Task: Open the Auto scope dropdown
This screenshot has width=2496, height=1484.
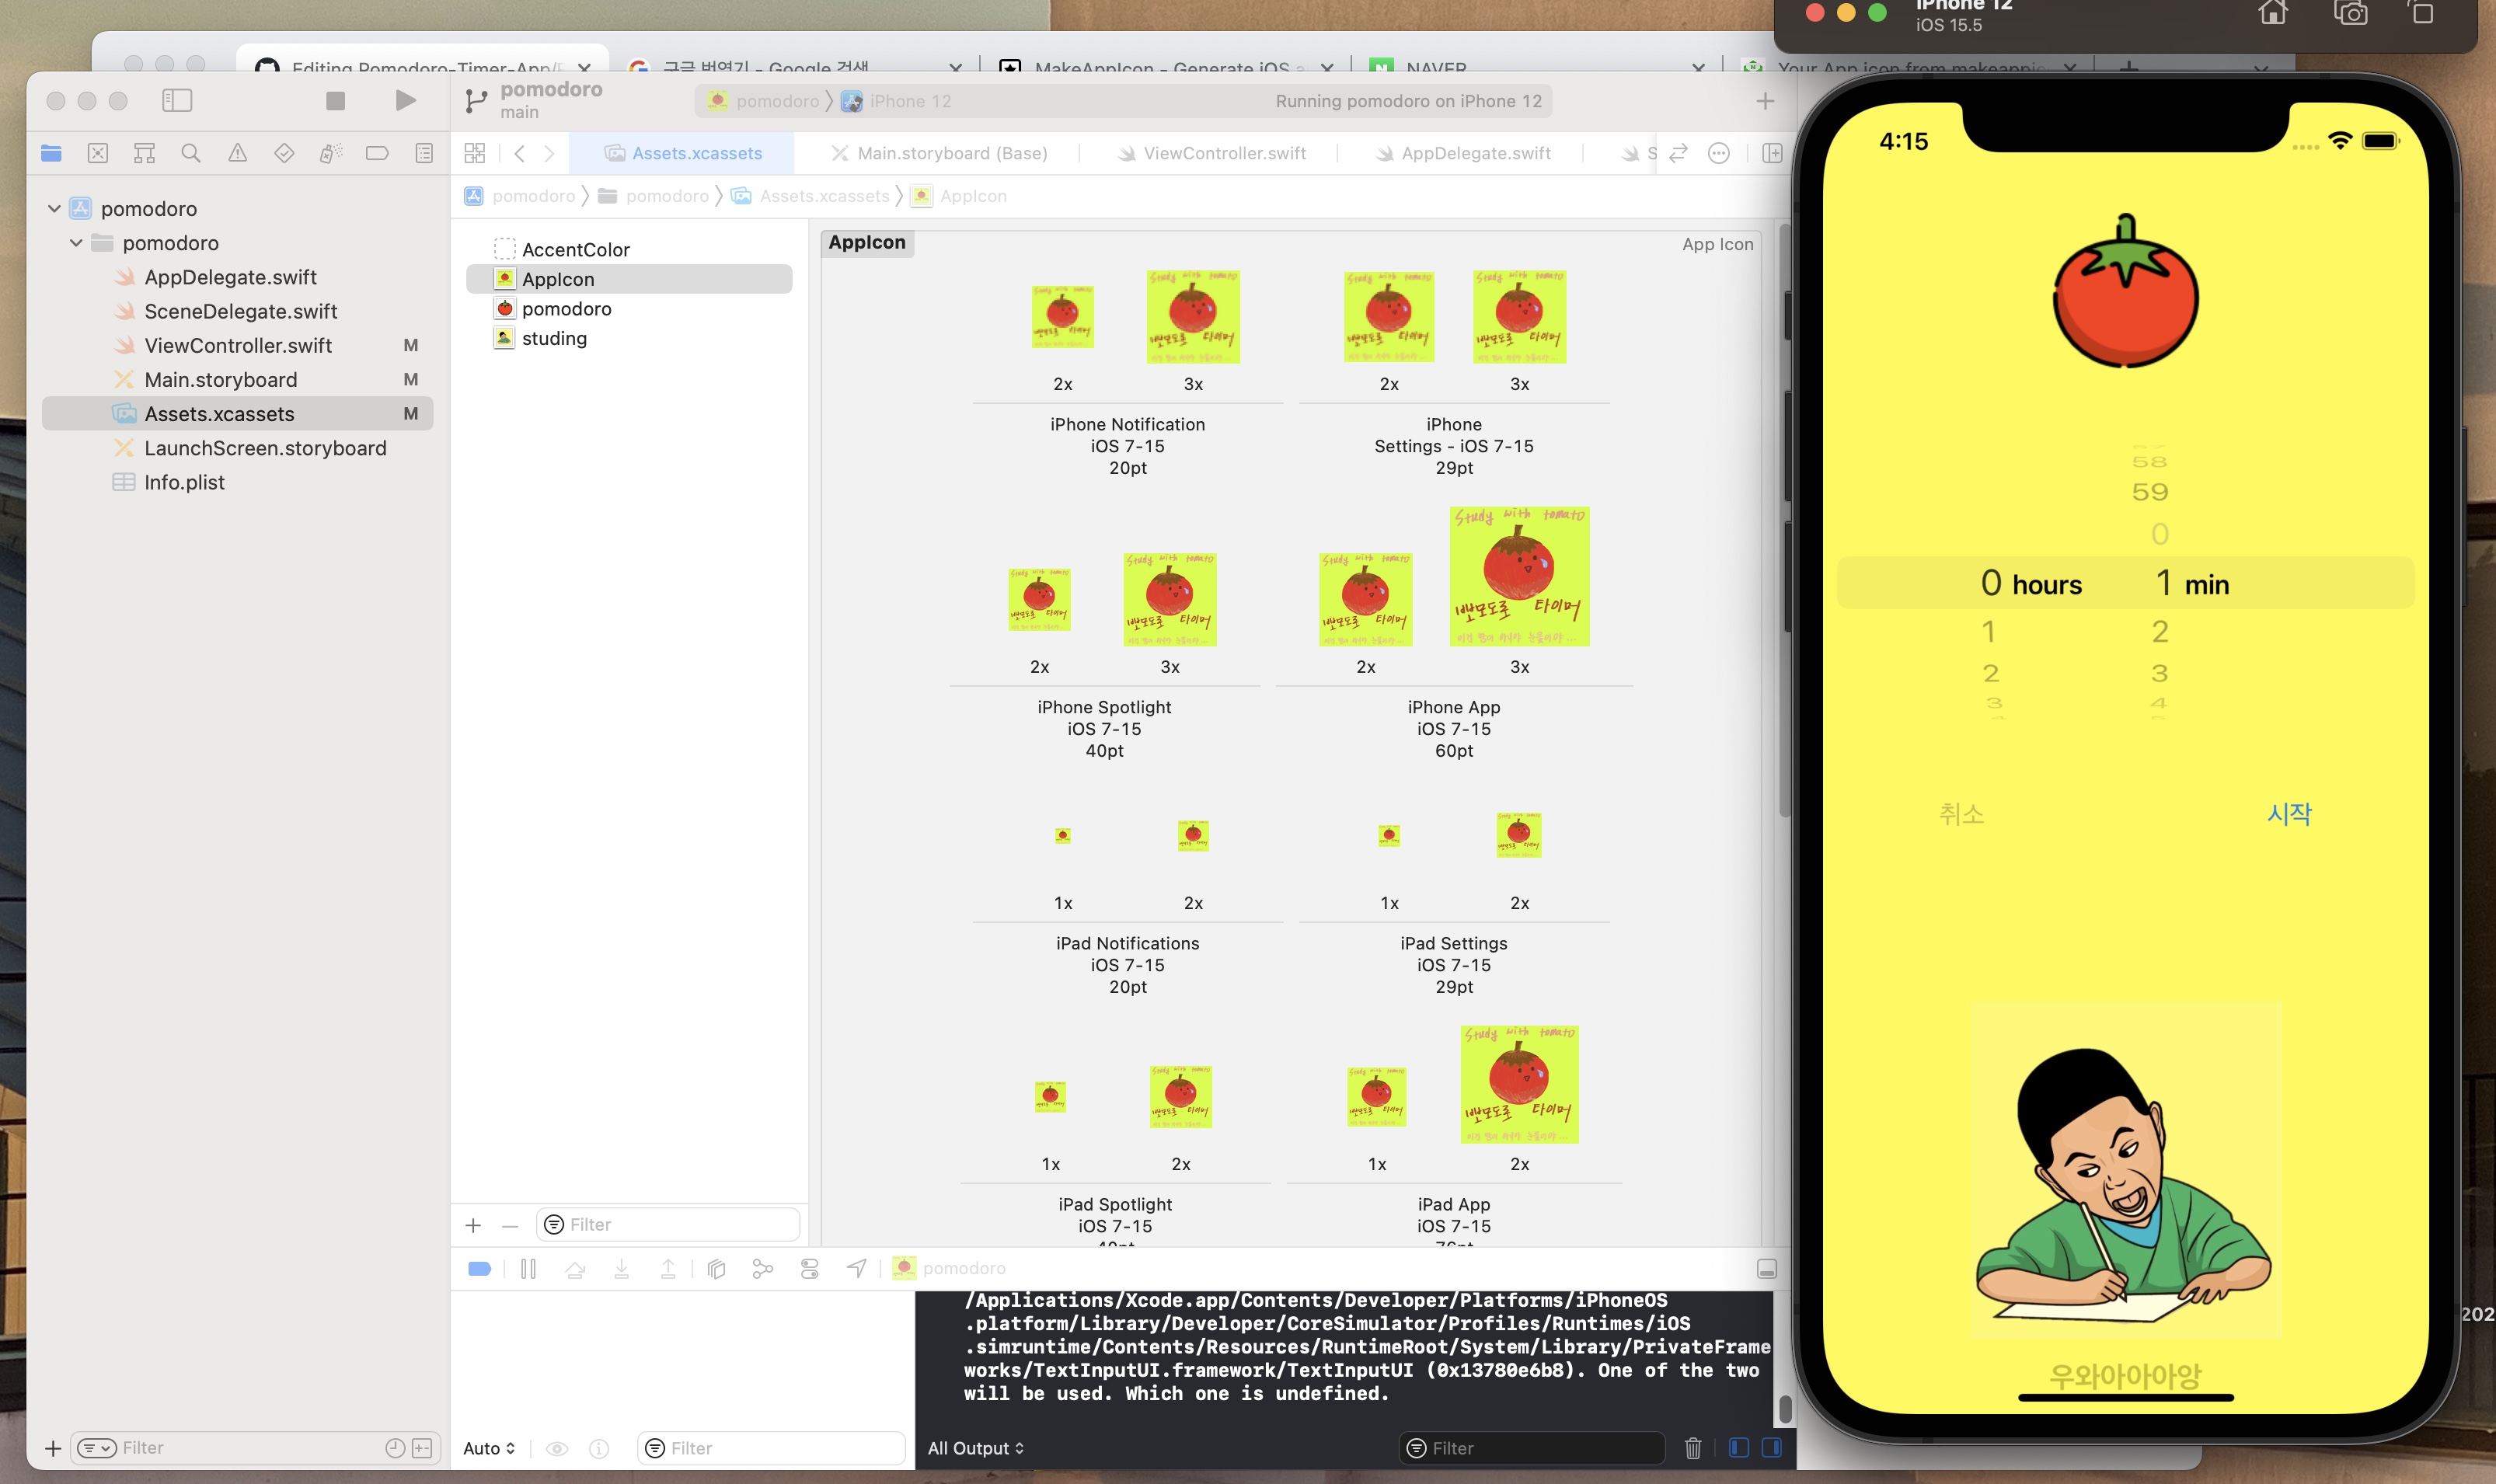Action: pos(487,1447)
